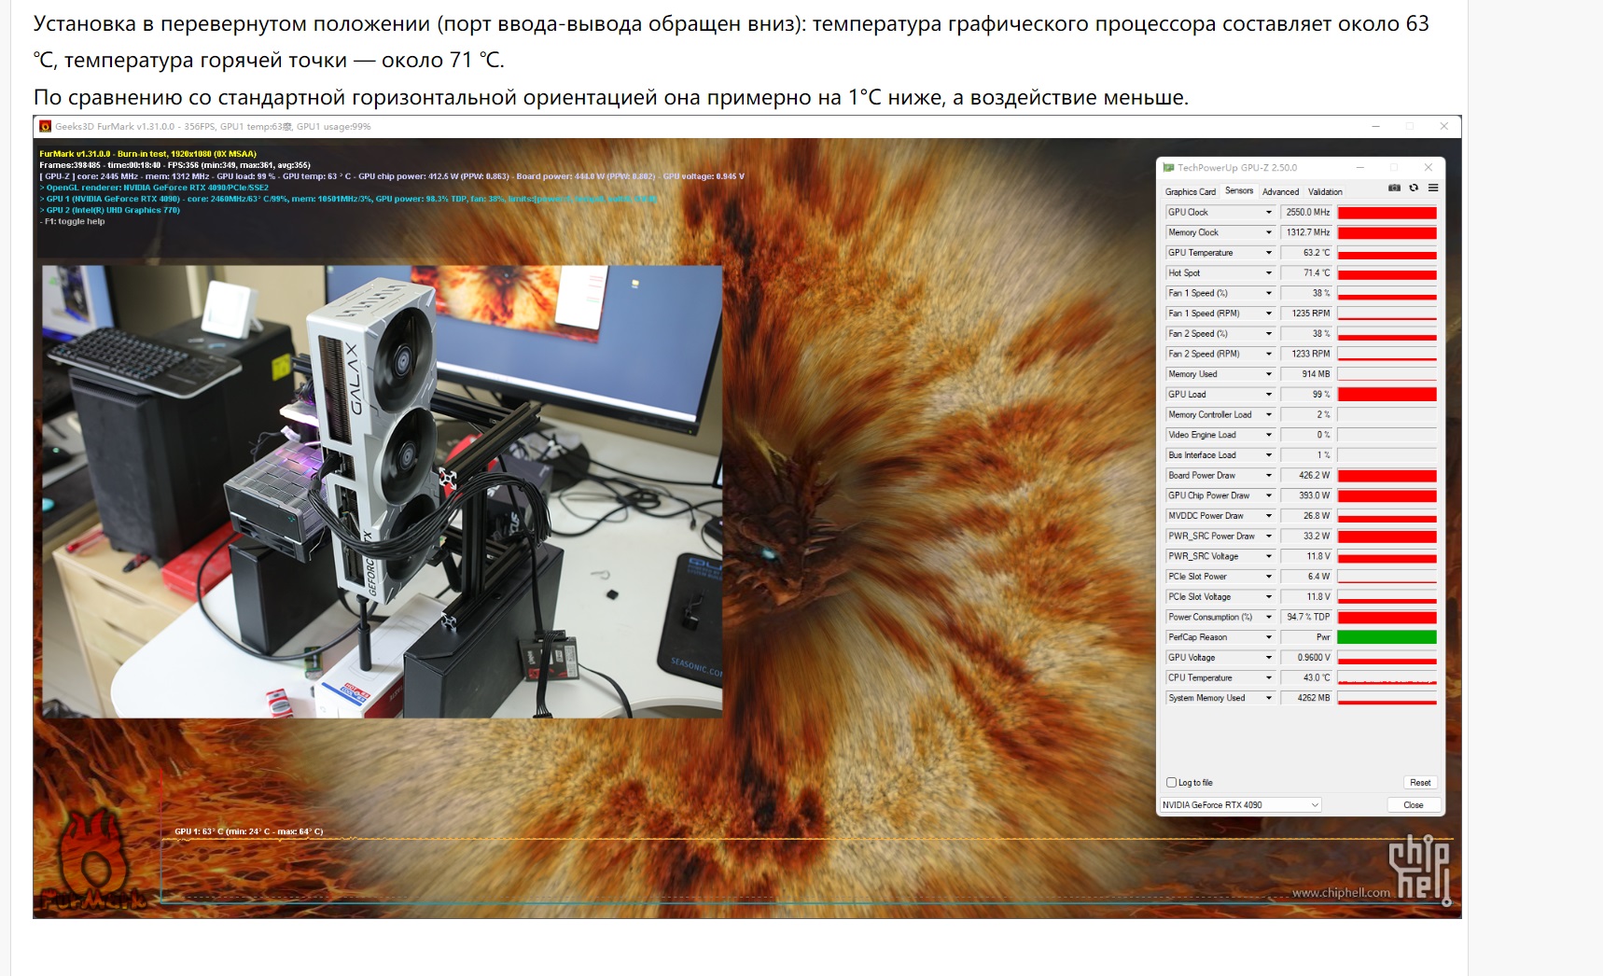Click the GPU Chip Power value 393.0 W
The width and height of the screenshot is (1603, 976).
pyautogui.click(x=1306, y=495)
